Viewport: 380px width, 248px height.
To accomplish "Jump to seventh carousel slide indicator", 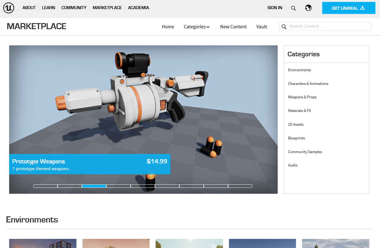I will tap(192, 186).
